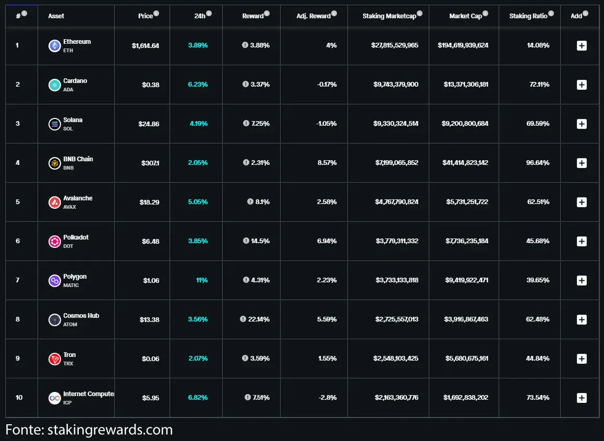Add Cardano with the plus icon
The width and height of the screenshot is (604, 441).
[x=582, y=85]
